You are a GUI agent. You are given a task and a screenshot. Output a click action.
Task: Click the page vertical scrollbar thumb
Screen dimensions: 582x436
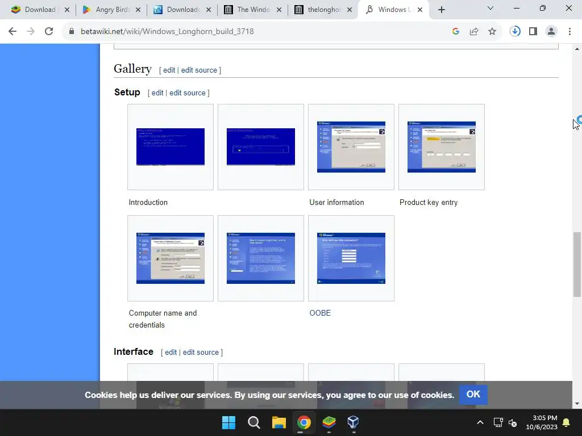(x=577, y=265)
